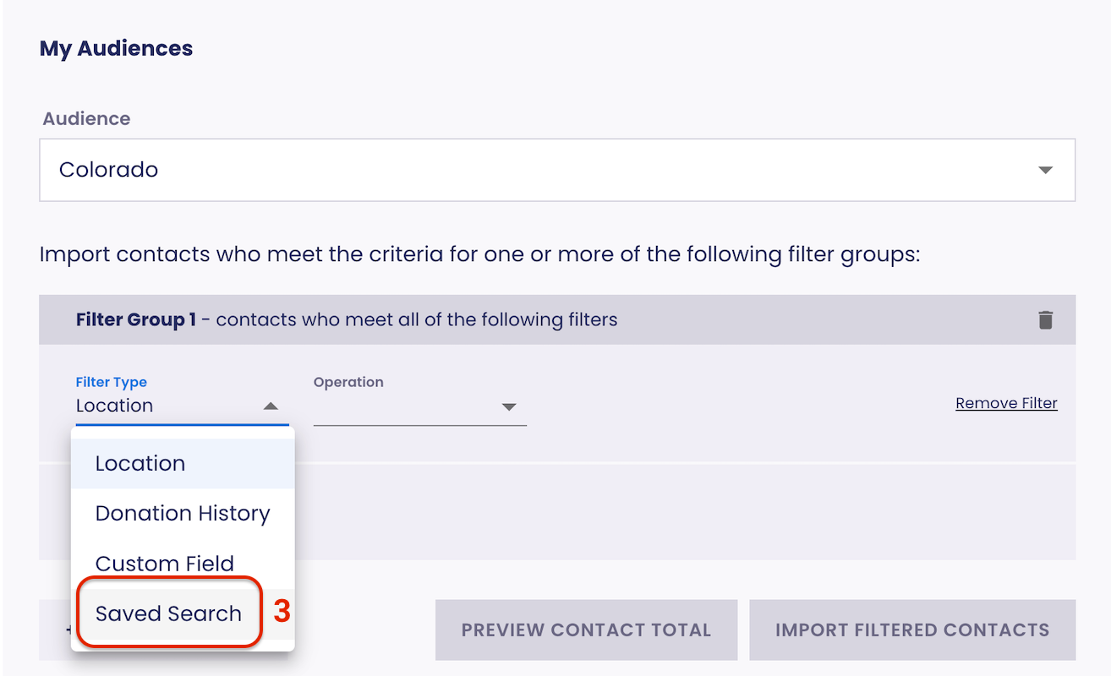Viewport: 1111px width, 676px height.
Task: Click the My Audiences heading
Action: 117,48
